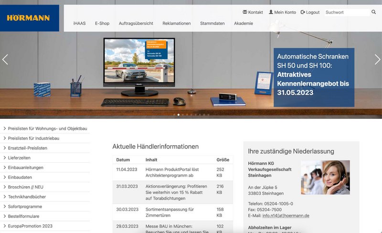Go to next banner slide
The width and height of the screenshot is (382, 233).
[x=377, y=60]
